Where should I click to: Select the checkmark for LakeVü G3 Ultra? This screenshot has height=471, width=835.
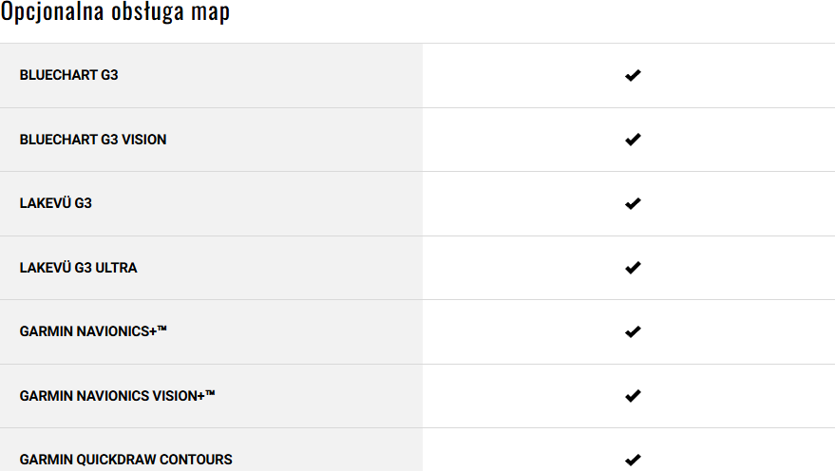coord(633,268)
